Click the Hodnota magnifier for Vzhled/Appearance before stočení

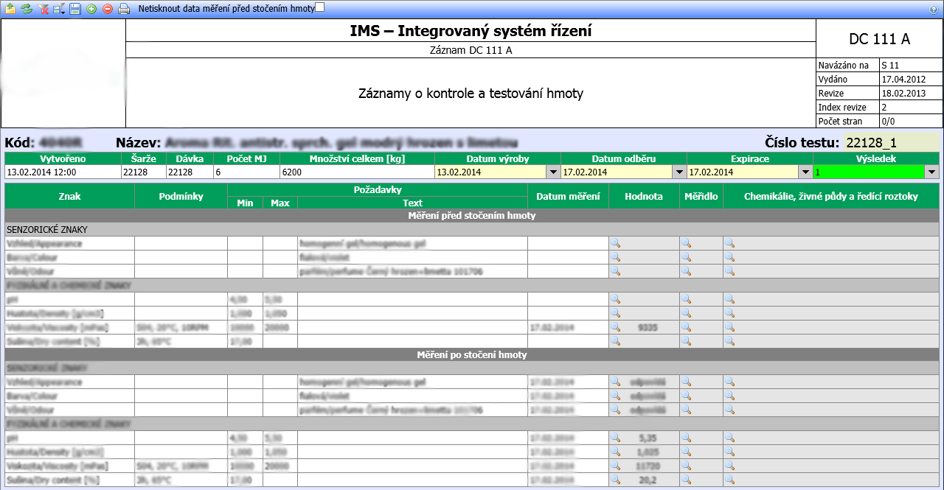[616, 243]
